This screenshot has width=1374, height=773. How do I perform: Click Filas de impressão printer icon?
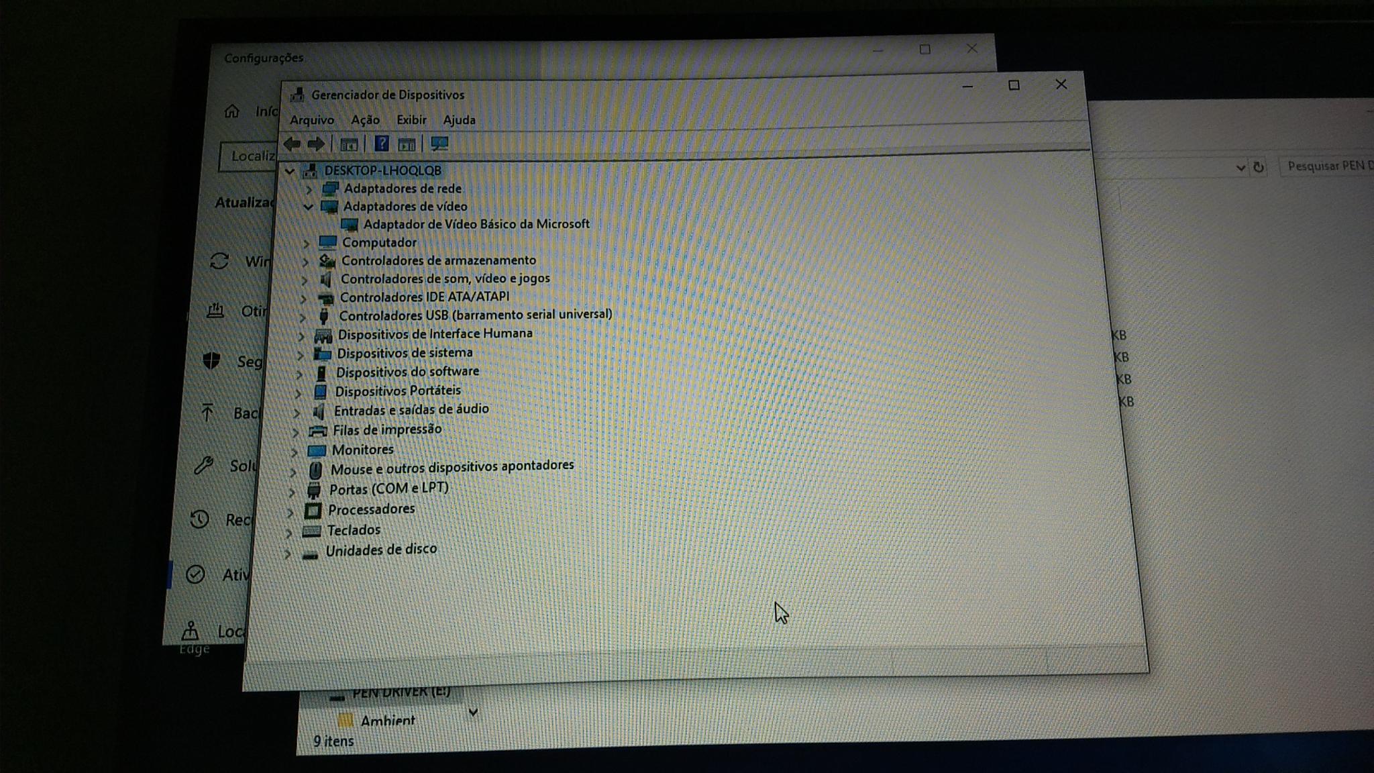317,431
